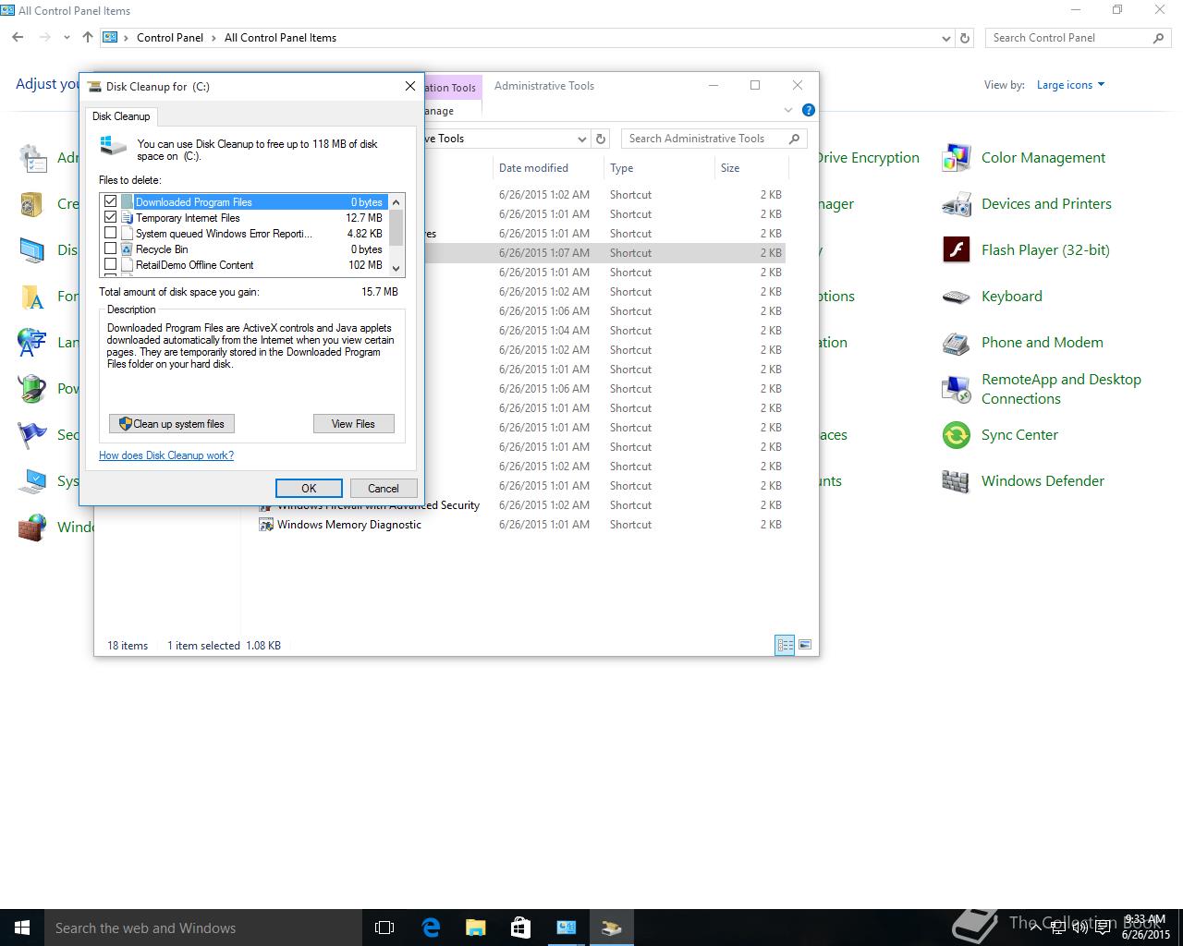
Task: Sort by Type column header
Action: pos(660,168)
